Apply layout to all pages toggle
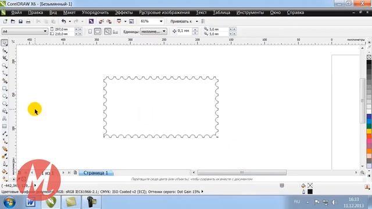372x209 pixels. pos(108,31)
